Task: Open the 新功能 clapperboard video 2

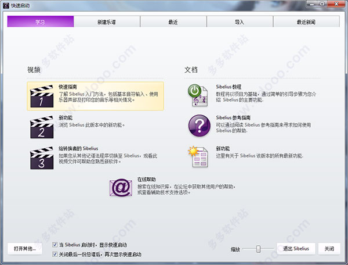Action: tap(42, 127)
